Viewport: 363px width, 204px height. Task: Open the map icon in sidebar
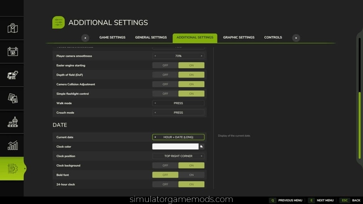13,28
